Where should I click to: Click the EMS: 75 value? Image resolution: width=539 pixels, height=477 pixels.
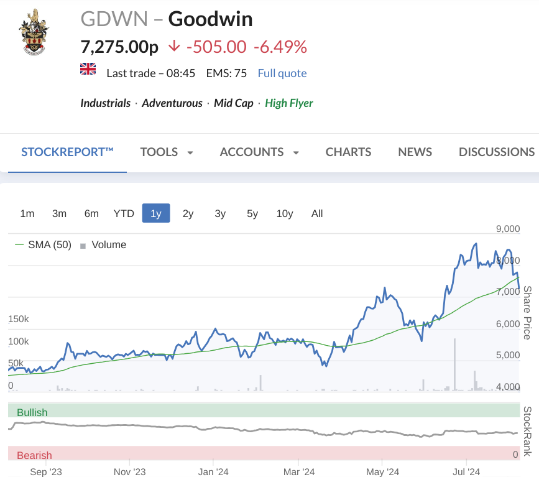coord(226,73)
